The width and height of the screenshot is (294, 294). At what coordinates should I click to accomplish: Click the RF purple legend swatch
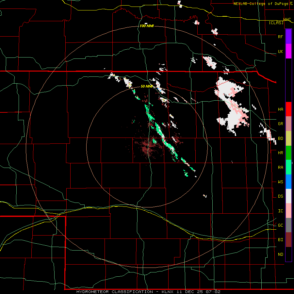[288, 37]
